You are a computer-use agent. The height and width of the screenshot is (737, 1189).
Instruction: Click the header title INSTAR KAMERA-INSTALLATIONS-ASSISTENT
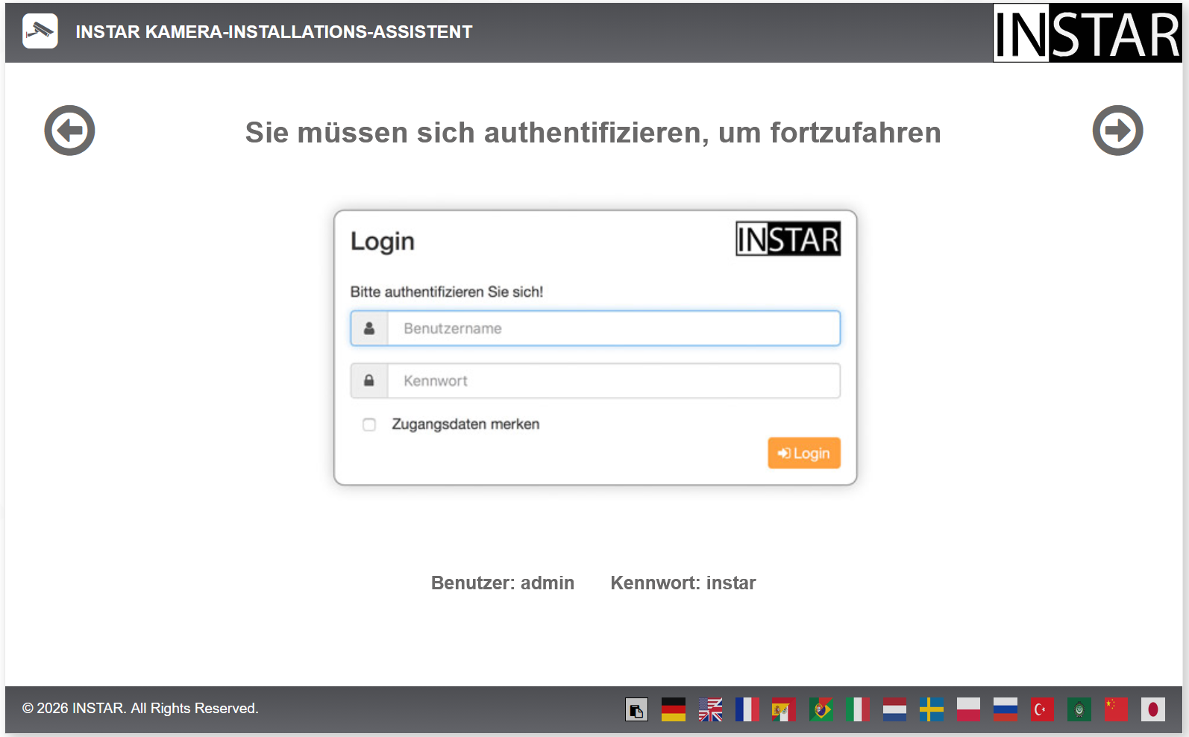pyautogui.click(x=274, y=32)
